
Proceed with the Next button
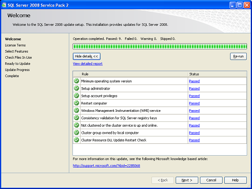tap(187, 180)
